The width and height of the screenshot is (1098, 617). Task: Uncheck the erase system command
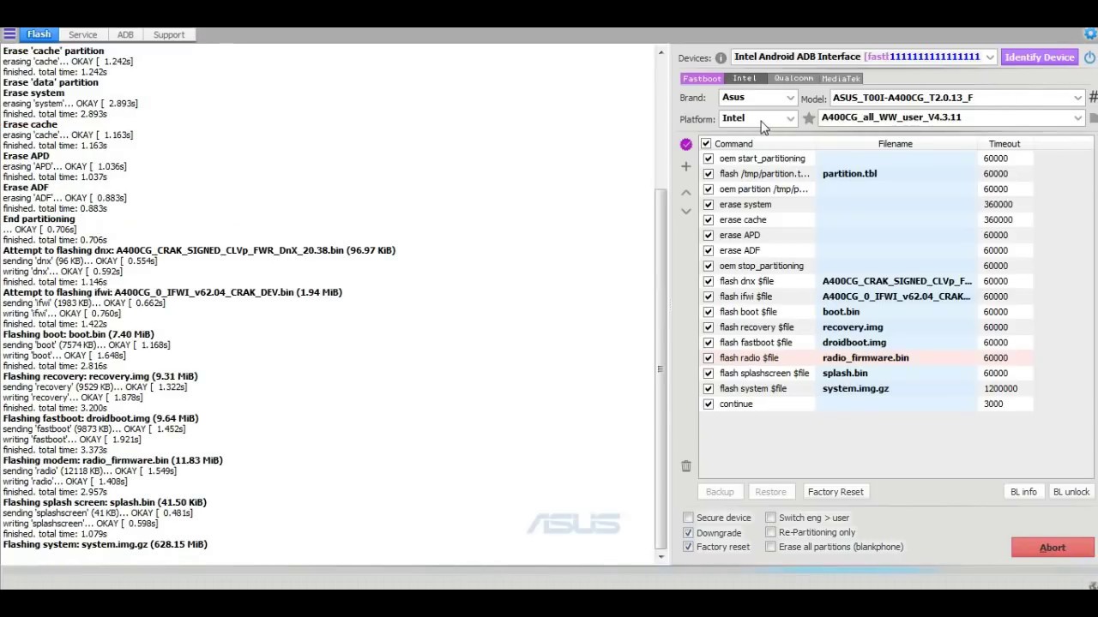coord(709,205)
